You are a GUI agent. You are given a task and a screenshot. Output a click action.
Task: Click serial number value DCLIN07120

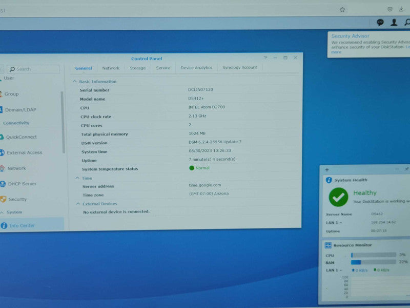coord(200,89)
